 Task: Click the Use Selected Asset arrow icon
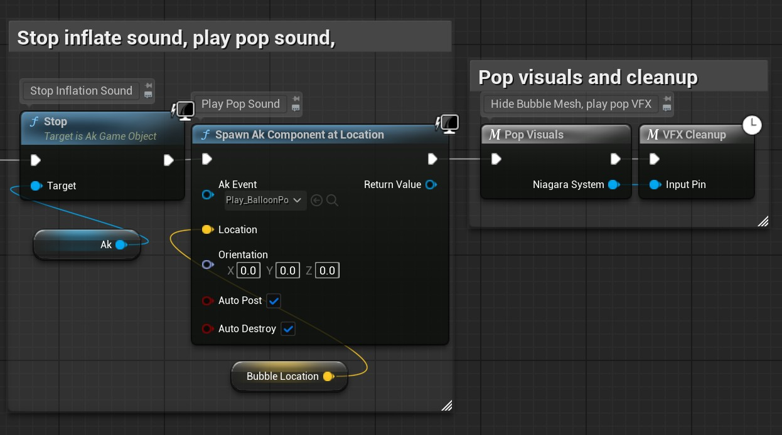[x=316, y=201]
